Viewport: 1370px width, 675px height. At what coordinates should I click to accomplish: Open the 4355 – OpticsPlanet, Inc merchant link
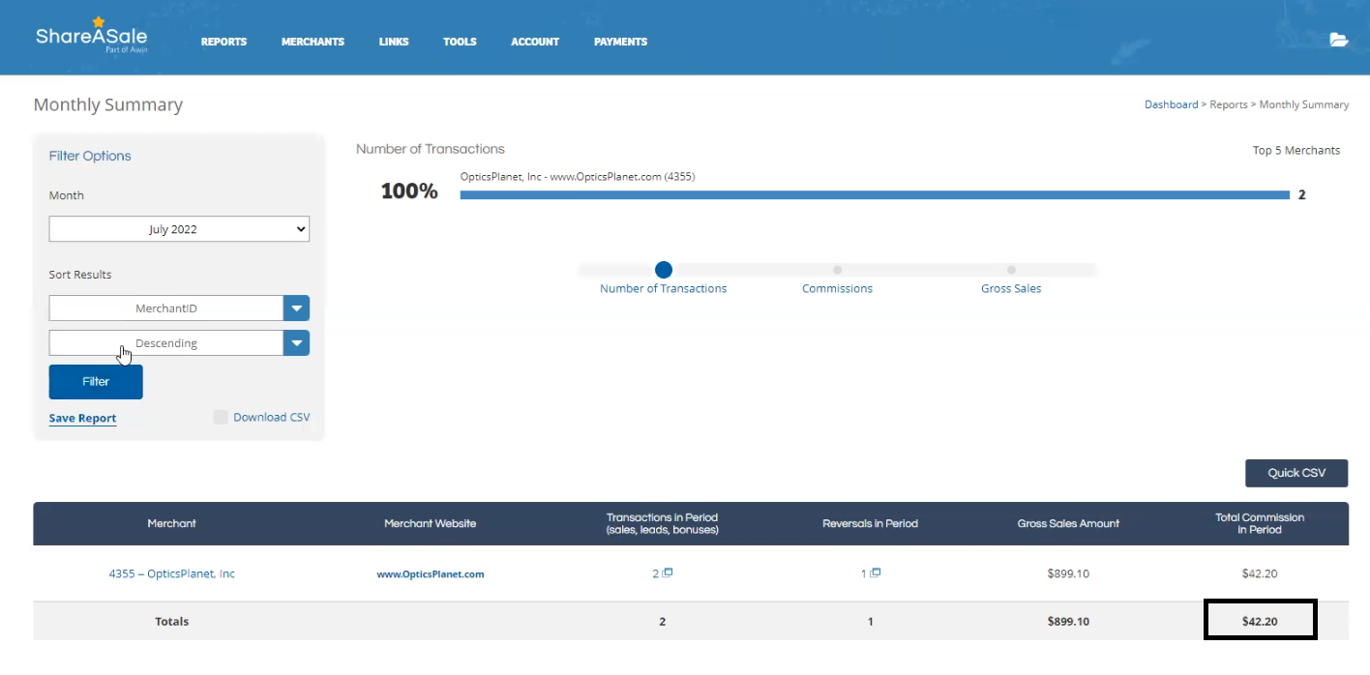[171, 573]
